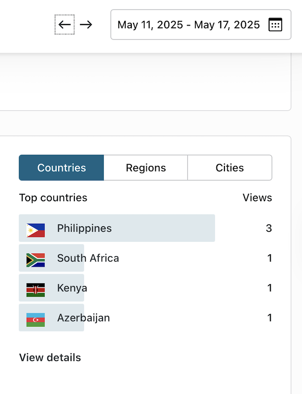Image resolution: width=302 pixels, height=394 pixels.
Task: Click the Azerbaijan view count value
Action: point(270,318)
